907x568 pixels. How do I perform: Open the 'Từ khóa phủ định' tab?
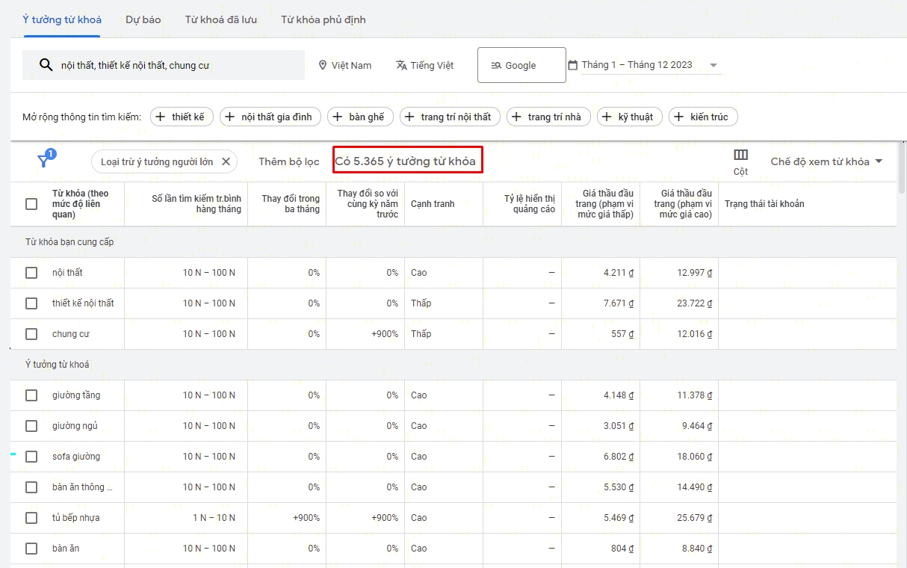(x=323, y=19)
